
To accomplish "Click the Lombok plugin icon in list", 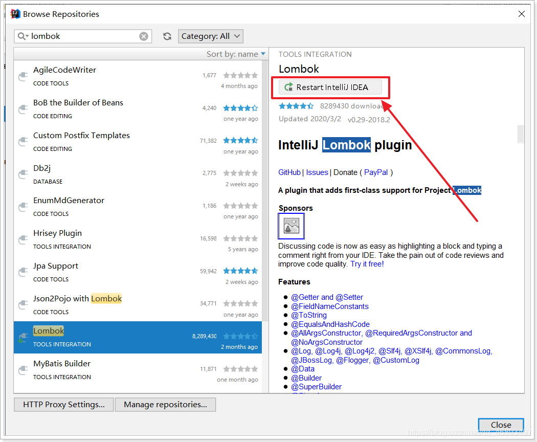I will click(23, 338).
